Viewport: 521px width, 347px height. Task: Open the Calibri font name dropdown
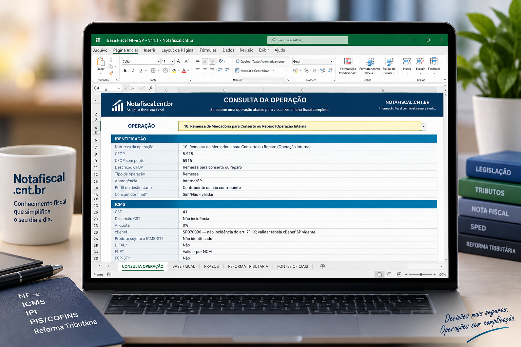pyautogui.click(x=158, y=61)
